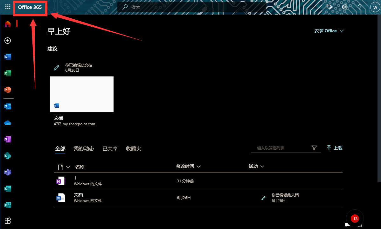Click 31 分钟前 modified time
Image resolution: width=381 pixels, height=229 pixels.
click(185, 181)
